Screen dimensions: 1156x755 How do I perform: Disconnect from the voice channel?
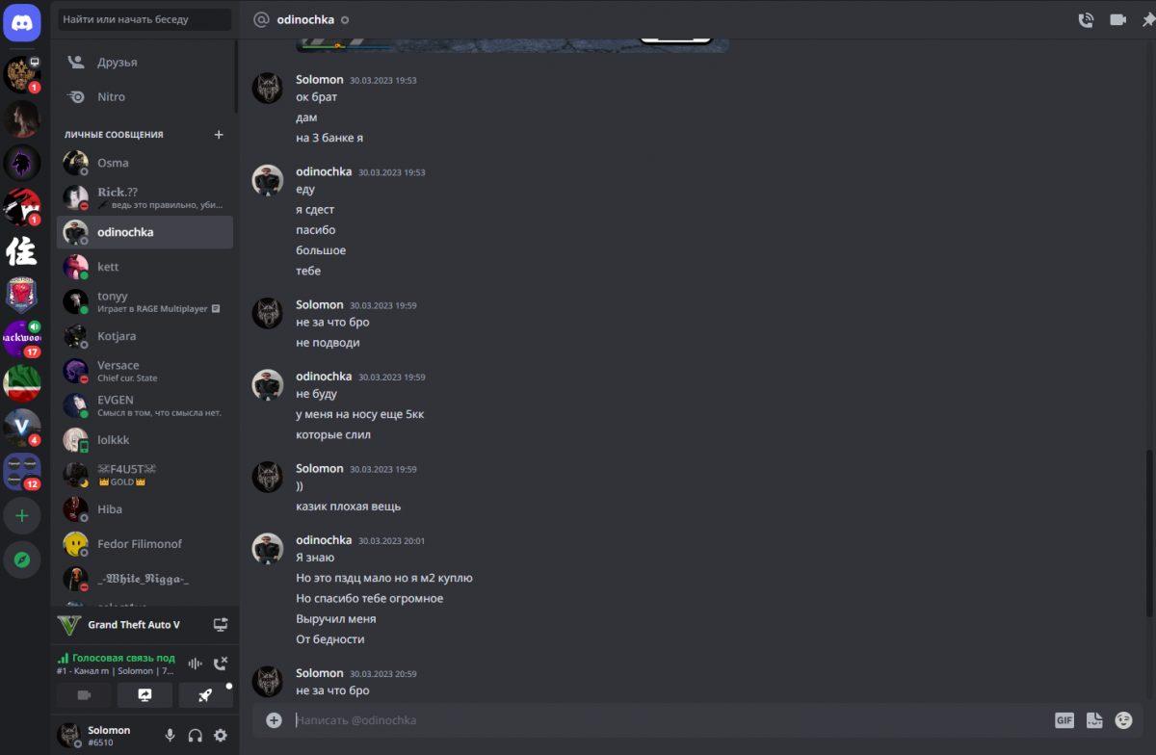(221, 664)
